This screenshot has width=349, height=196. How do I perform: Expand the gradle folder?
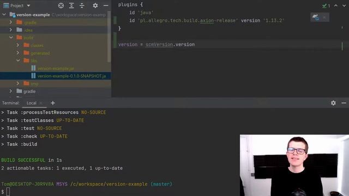click(11, 91)
